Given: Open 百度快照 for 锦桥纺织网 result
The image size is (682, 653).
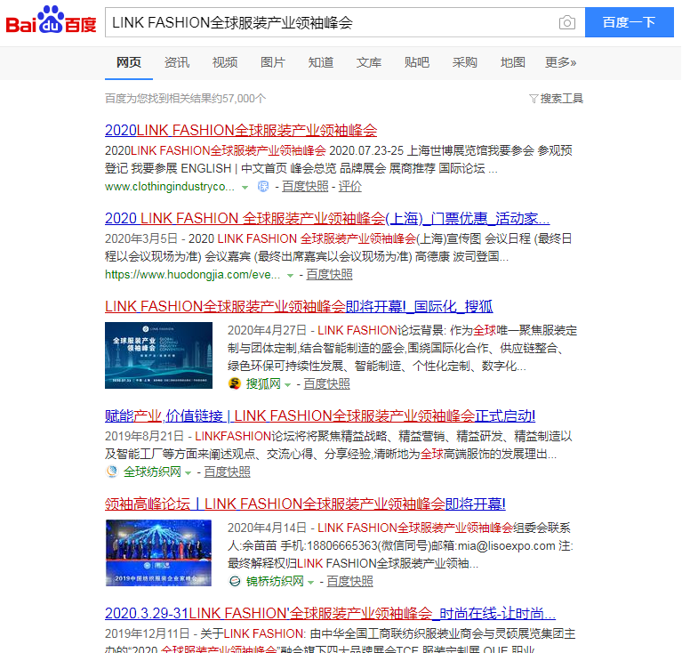Looking at the screenshot, I should [x=349, y=581].
